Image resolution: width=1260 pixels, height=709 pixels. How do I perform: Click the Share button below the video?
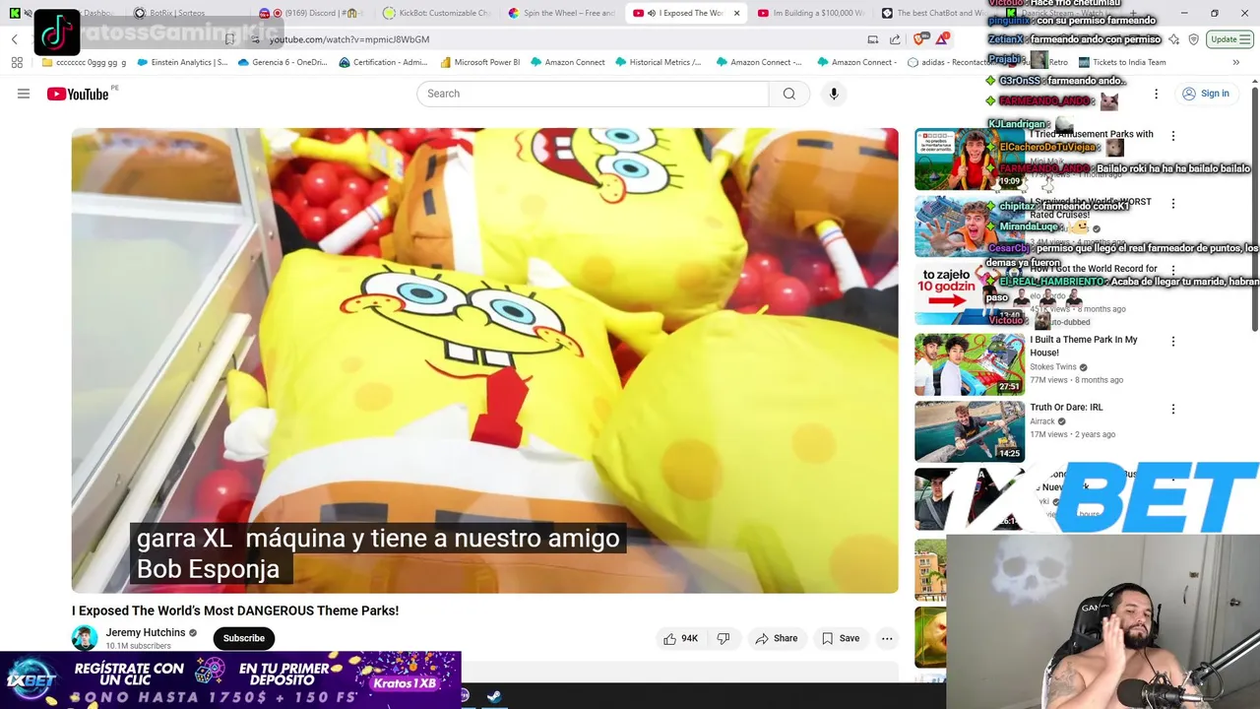point(776,638)
